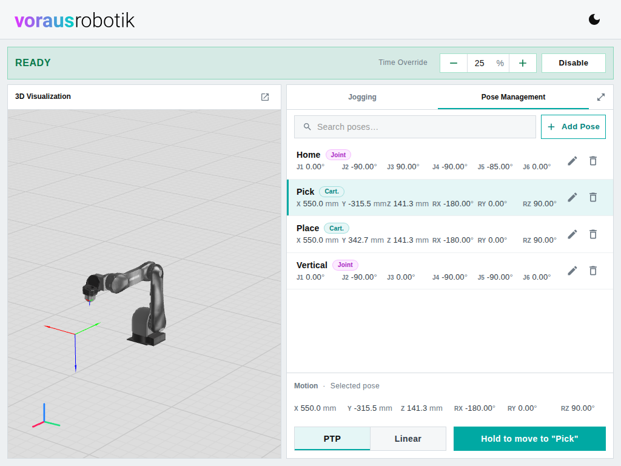The width and height of the screenshot is (621, 466).
Task: Select the Pose Management tab
Action: (x=513, y=97)
